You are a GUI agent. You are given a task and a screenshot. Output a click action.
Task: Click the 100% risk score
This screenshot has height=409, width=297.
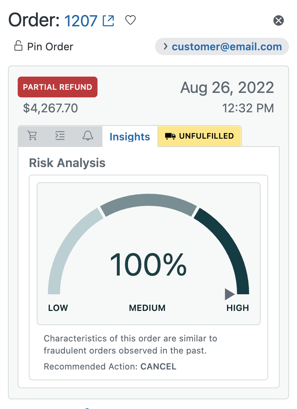(148, 264)
